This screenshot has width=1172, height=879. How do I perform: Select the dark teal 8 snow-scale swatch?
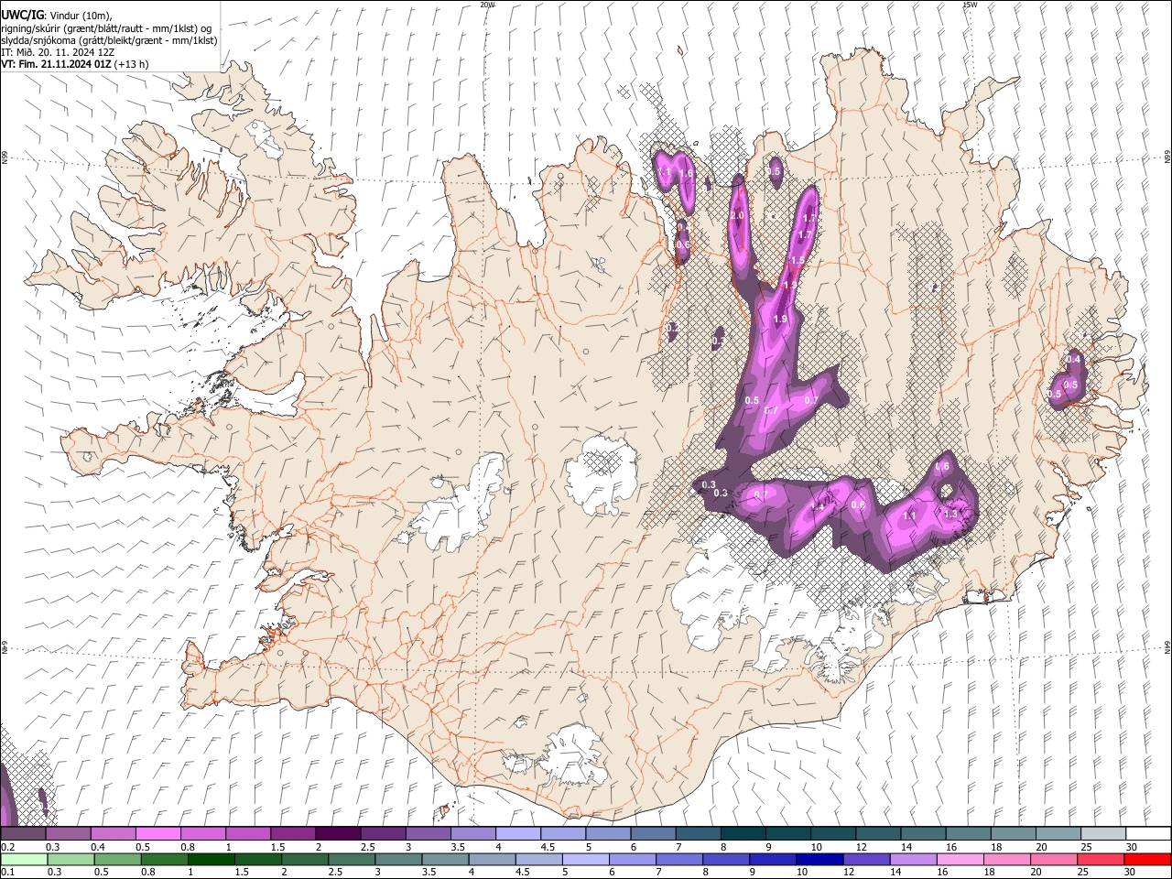click(743, 833)
